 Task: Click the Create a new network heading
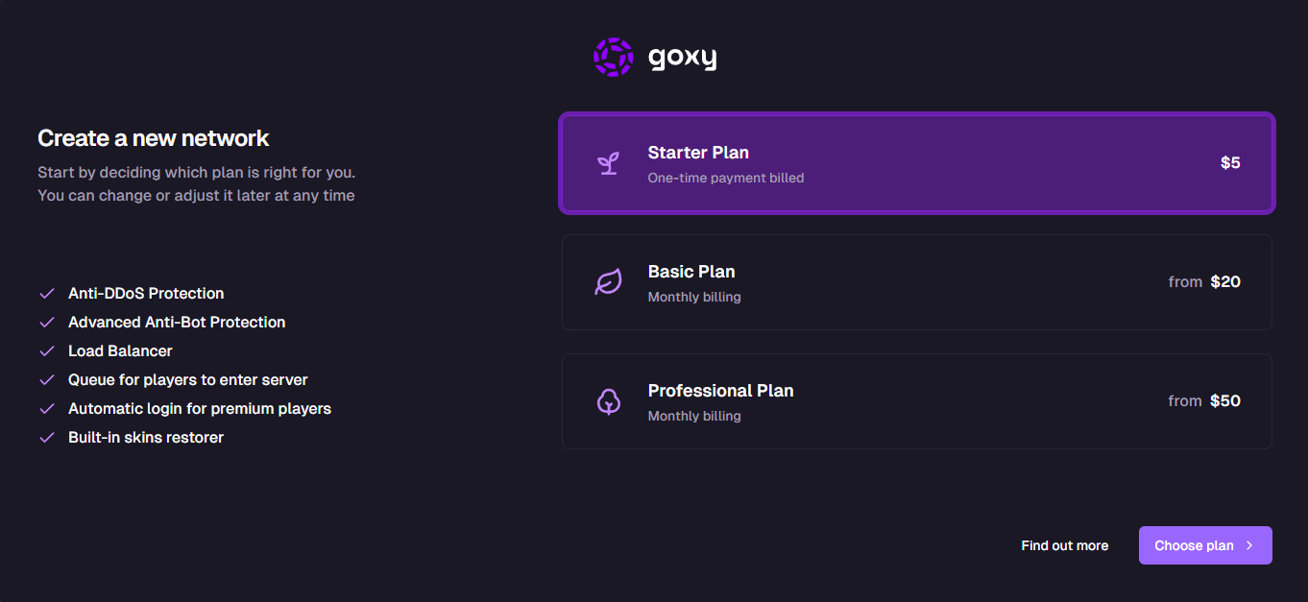tap(153, 137)
